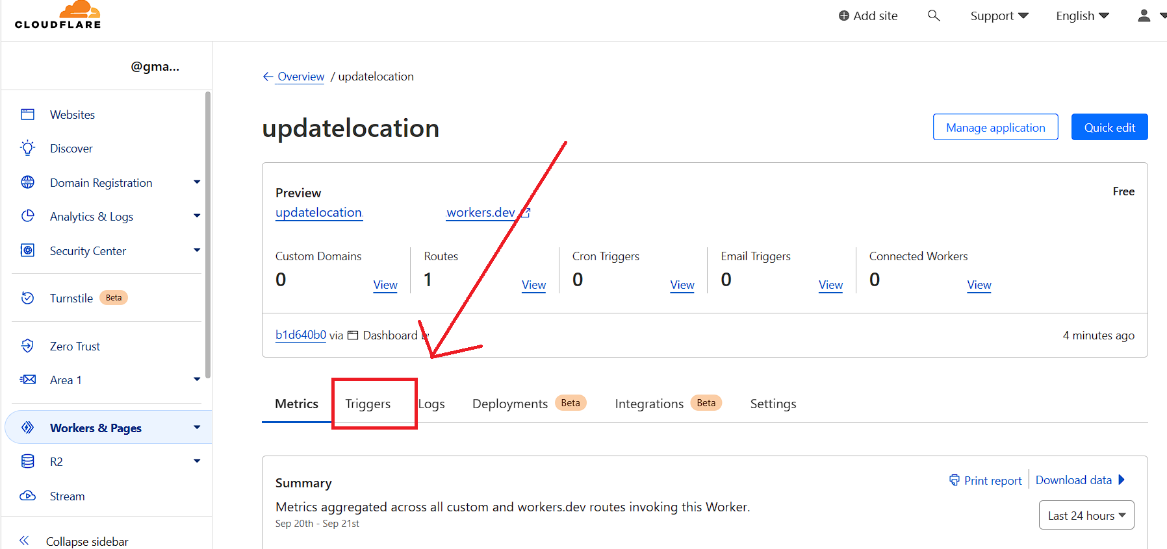Go back to the Overview link
The image size is (1167, 549).
[301, 77]
